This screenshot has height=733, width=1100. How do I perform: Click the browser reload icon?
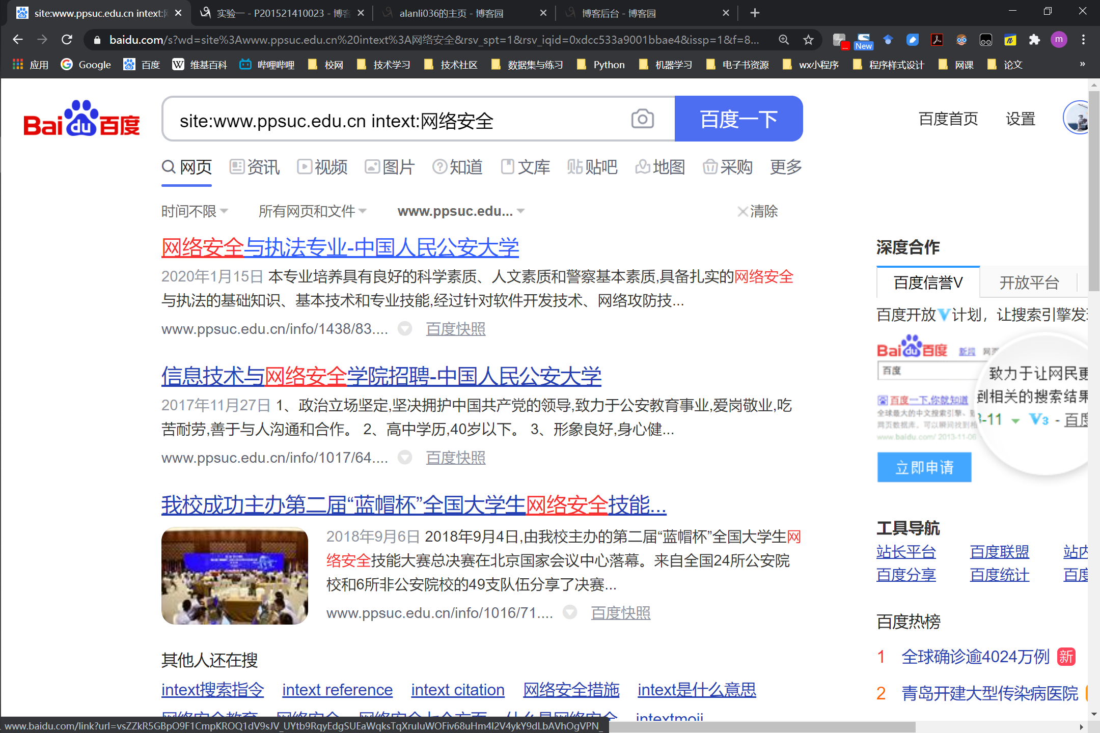pos(67,40)
